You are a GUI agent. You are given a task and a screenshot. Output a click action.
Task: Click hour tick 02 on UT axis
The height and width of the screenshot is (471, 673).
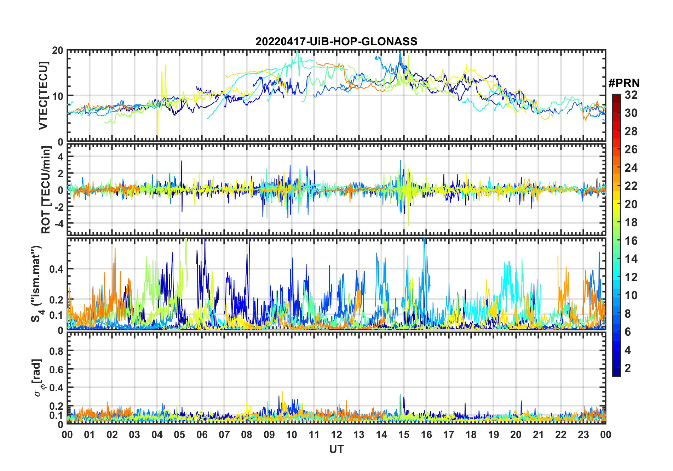point(112,435)
